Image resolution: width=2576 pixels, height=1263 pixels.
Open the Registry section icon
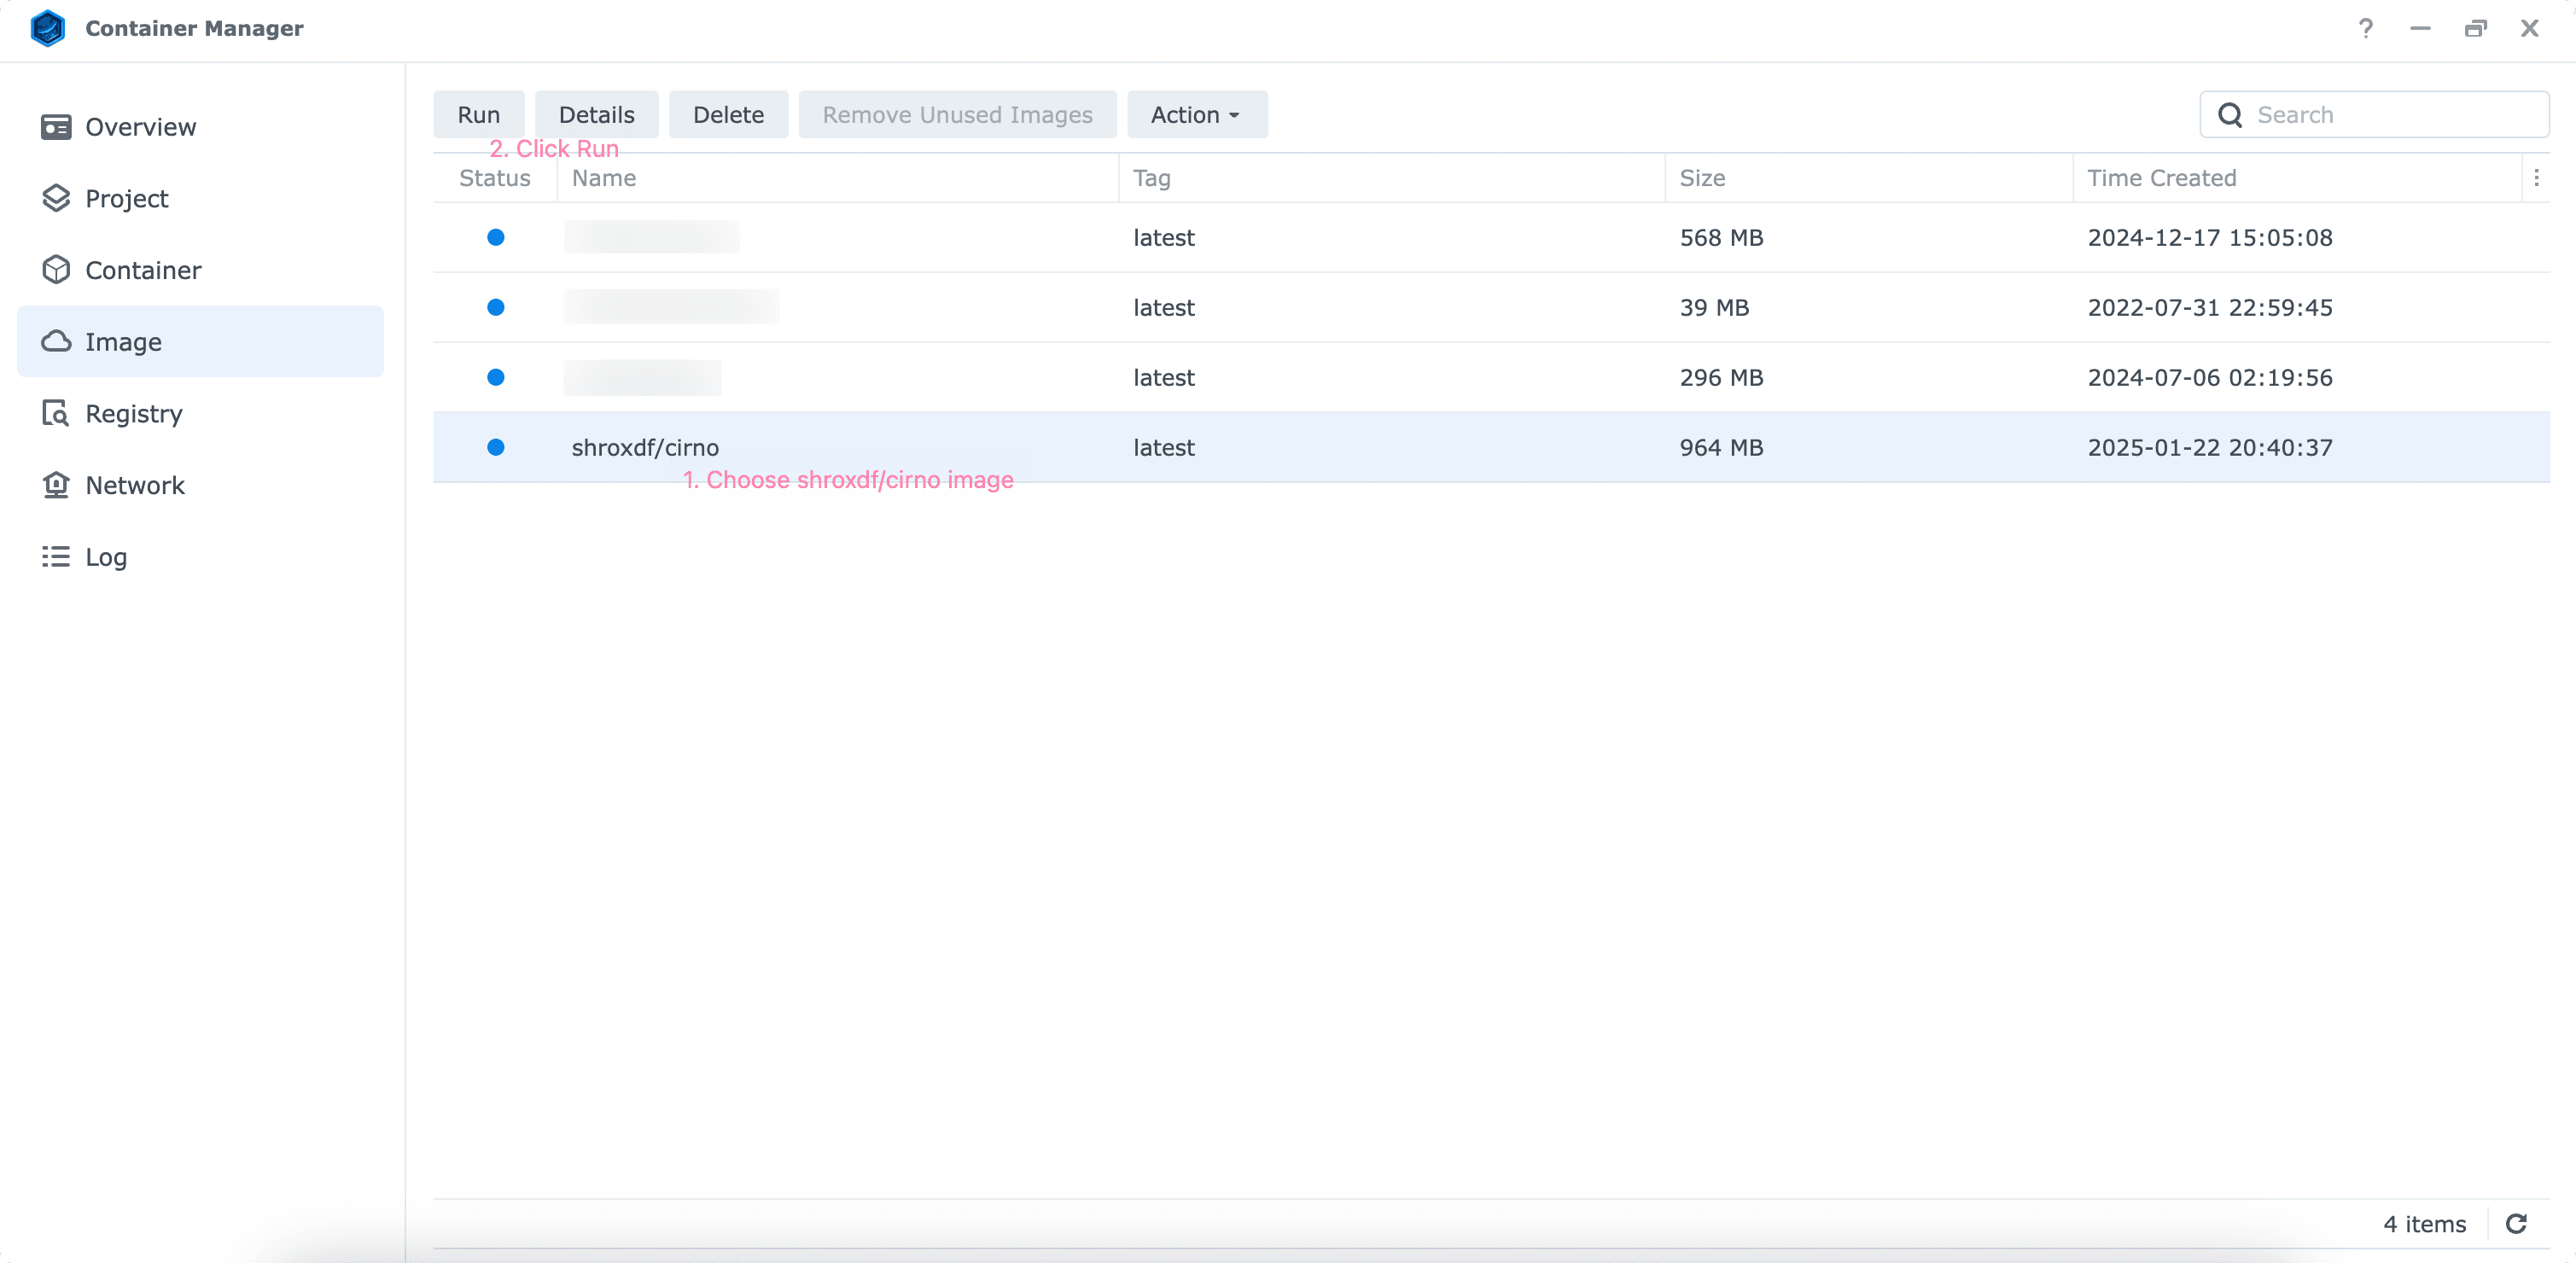[56, 413]
